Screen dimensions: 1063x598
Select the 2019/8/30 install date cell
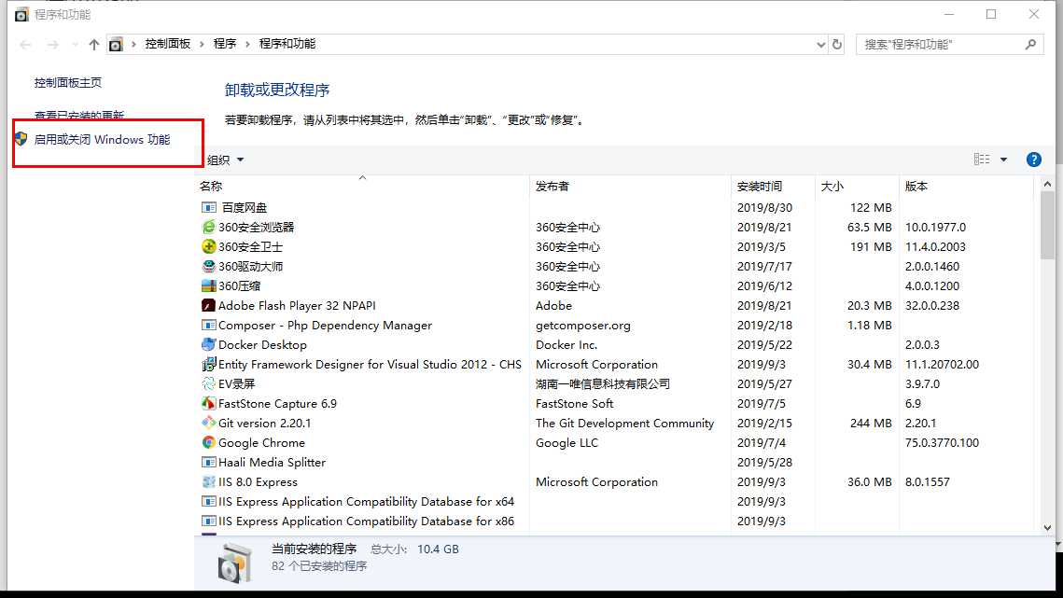[764, 207]
